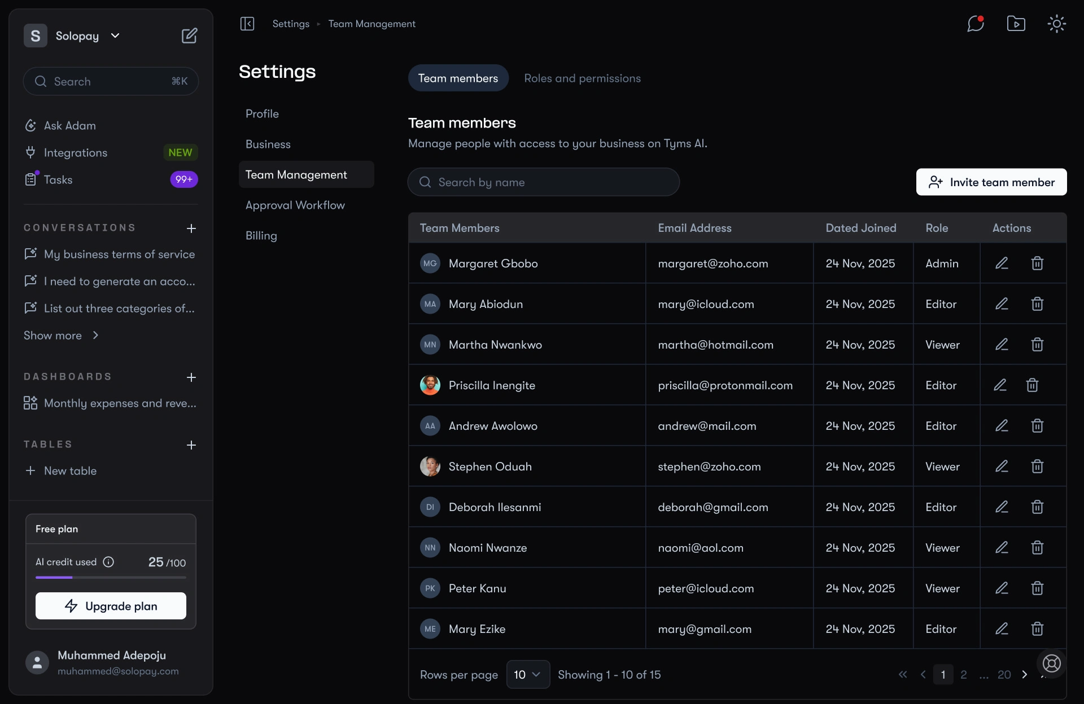
Task: Click the new chat compose icon
Action: [189, 36]
